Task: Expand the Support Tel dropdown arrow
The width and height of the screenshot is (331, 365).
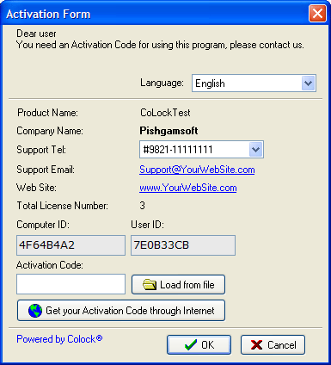Action: pos(255,150)
